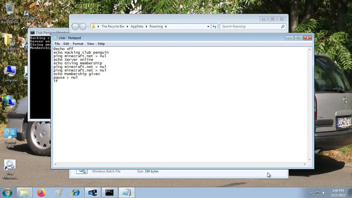This screenshot has width=352, height=198.
Task: Click the 'Windows Batch File' text
Action: click(x=106, y=171)
